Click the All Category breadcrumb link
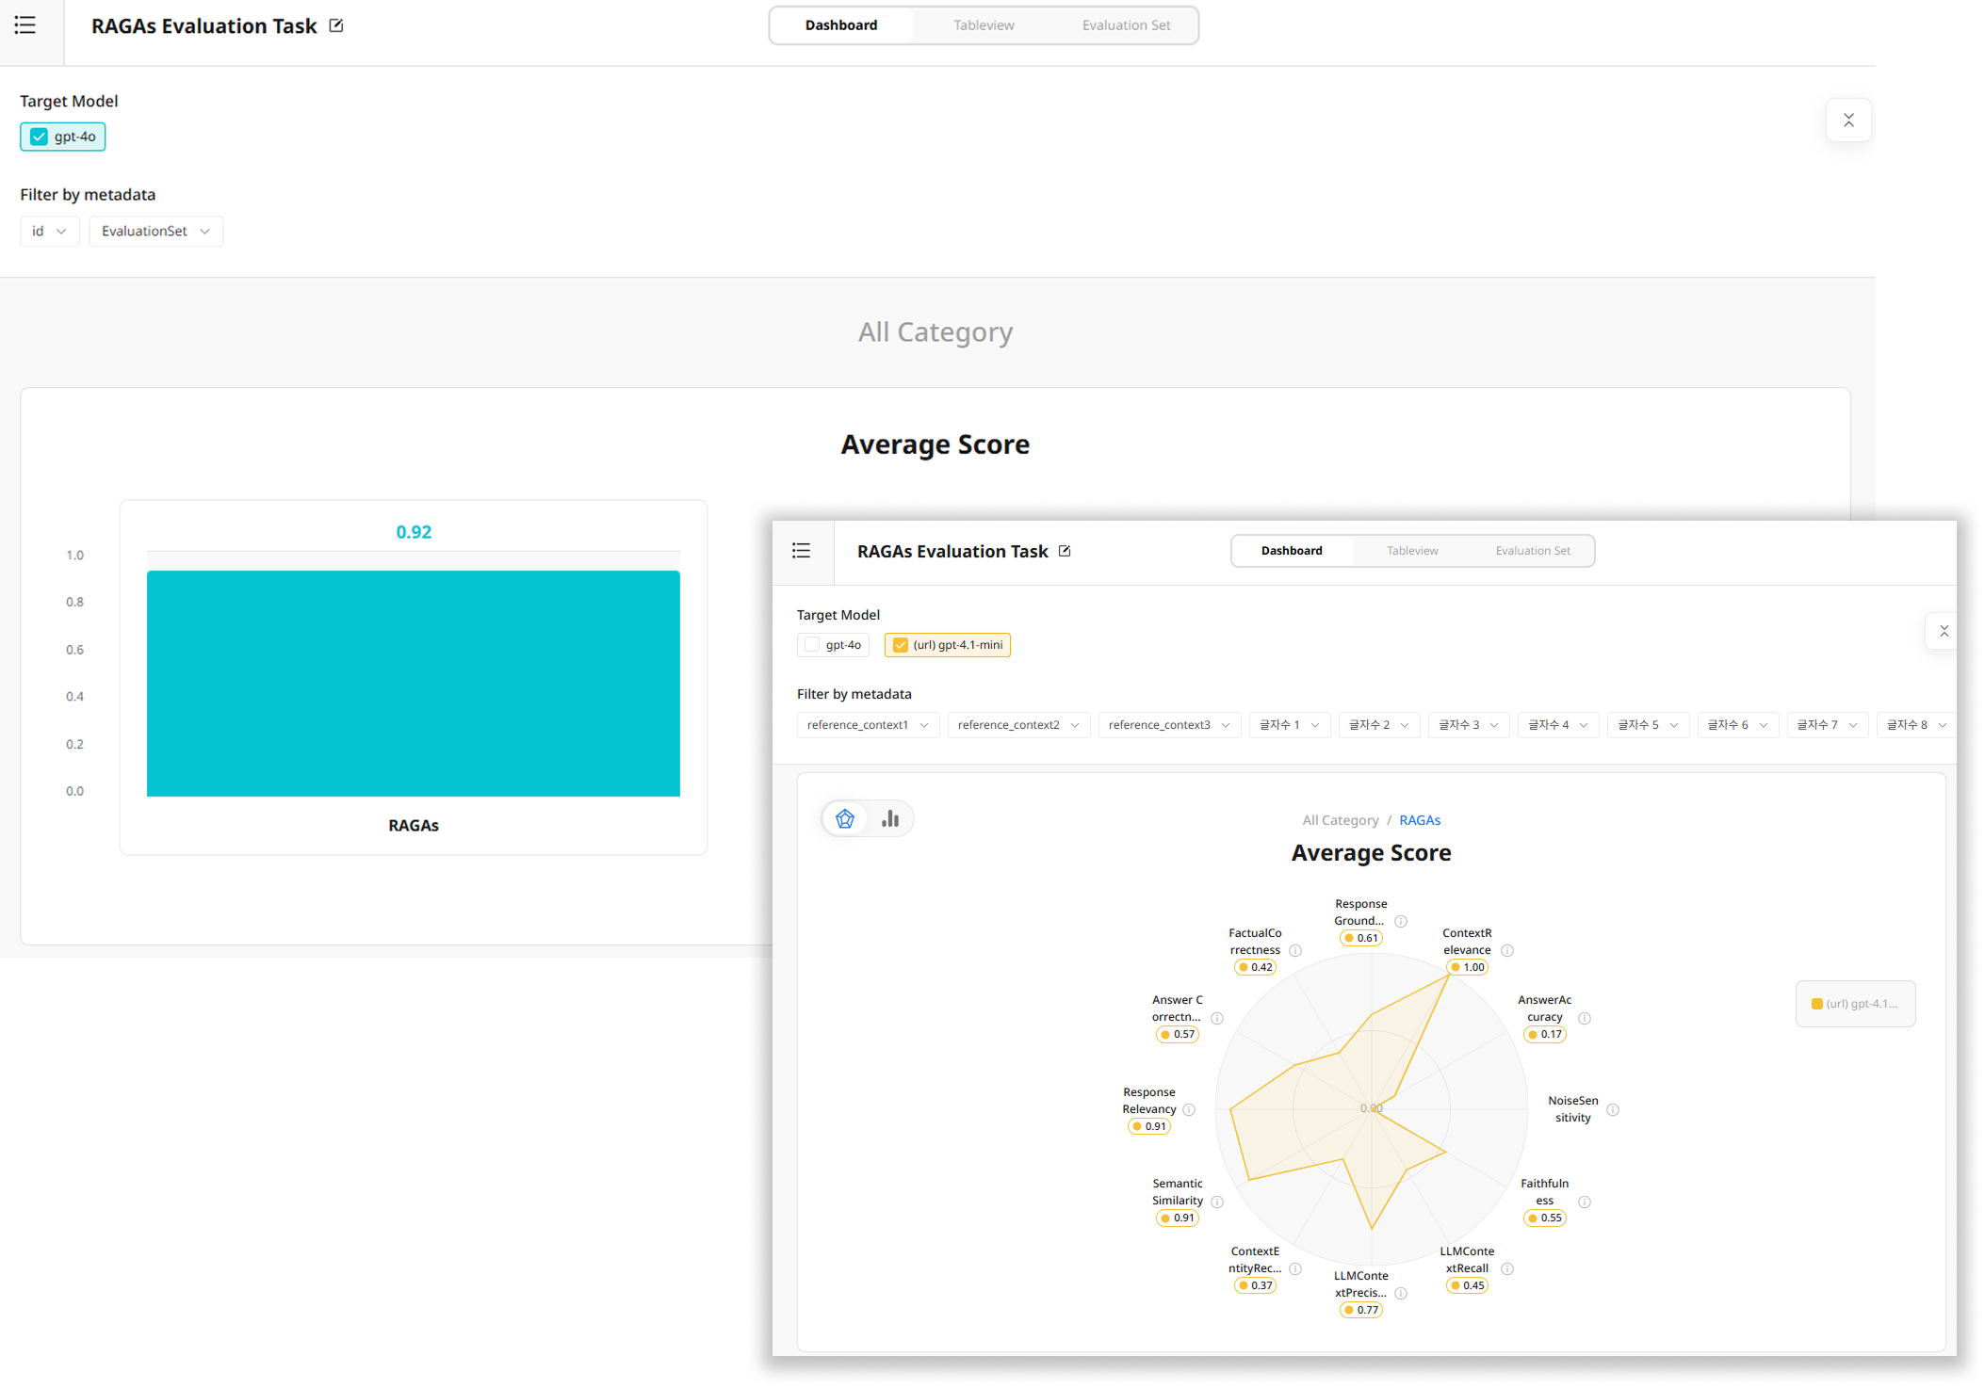This screenshot has width=1985, height=1388. click(x=1340, y=820)
